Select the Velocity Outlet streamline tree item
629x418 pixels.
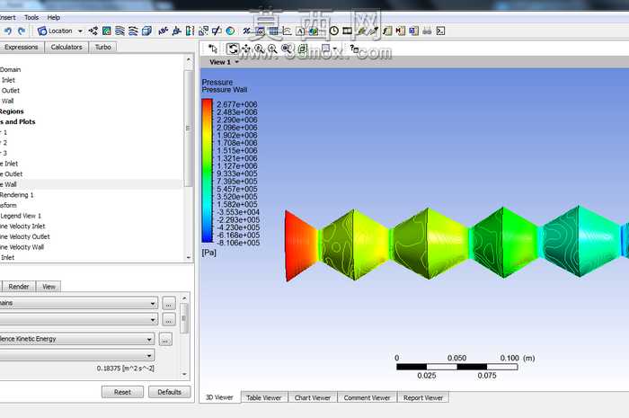click(x=25, y=236)
